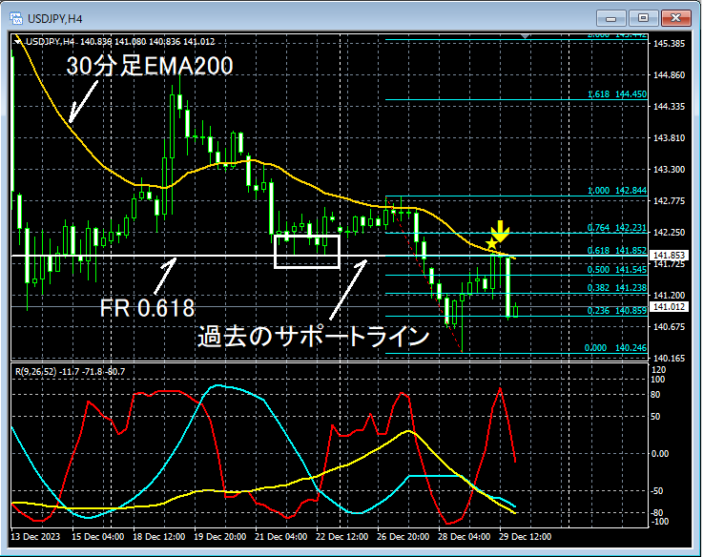Click the 143.300 price scale value

[669, 170]
